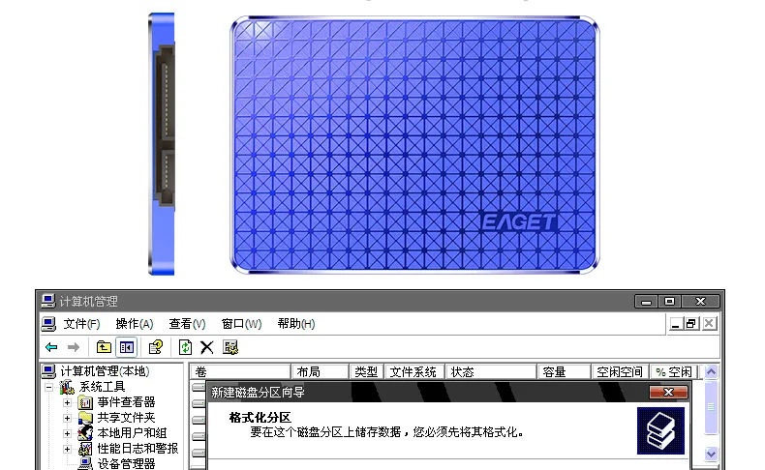The height and width of the screenshot is (470, 765).
Task: Select the 性能日志和警报 icon
Action: pos(85,449)
